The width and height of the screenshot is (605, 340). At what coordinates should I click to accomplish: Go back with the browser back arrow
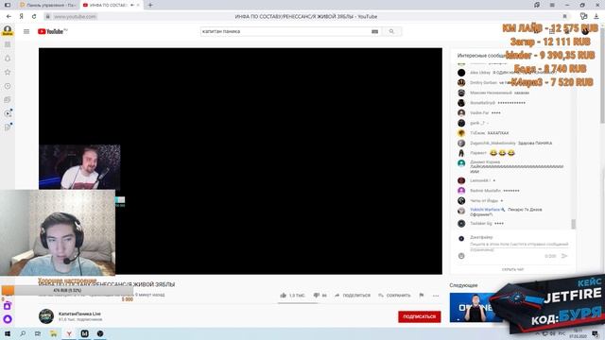point(9,17)
